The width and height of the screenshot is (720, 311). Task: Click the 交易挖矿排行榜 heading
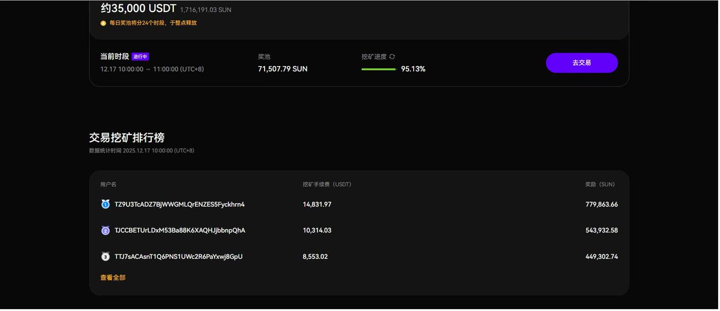click(x=127, y=137)
